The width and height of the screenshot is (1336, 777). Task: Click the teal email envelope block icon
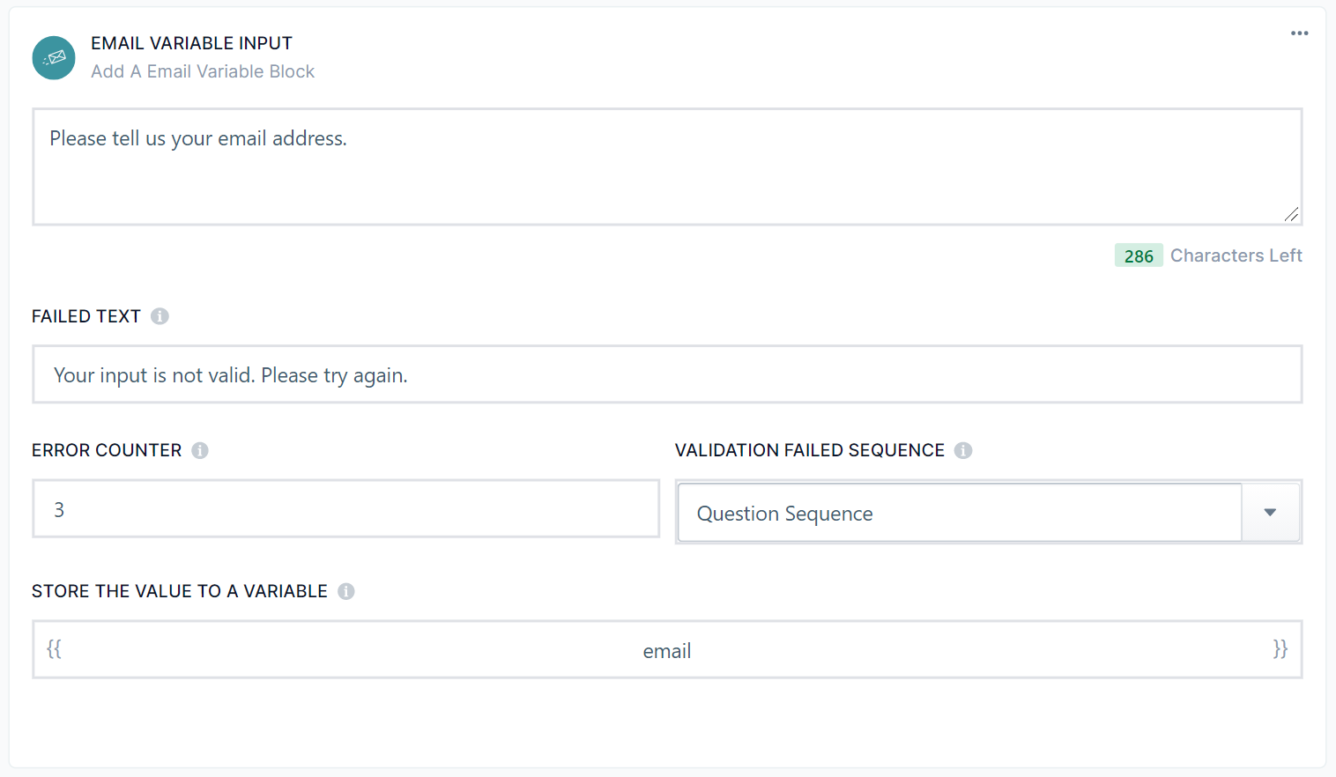coord(54,58)
